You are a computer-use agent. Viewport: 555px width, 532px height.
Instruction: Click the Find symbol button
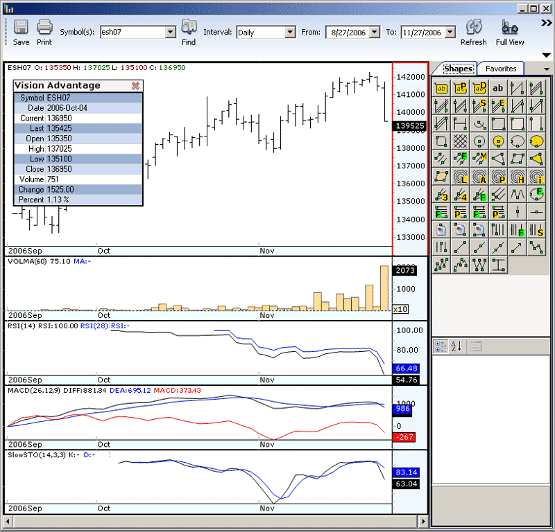tap(189, 33)
